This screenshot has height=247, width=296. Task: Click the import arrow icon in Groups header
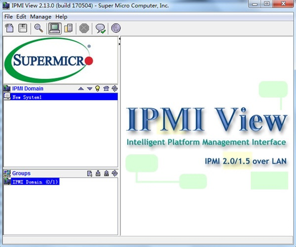(98, 173)
